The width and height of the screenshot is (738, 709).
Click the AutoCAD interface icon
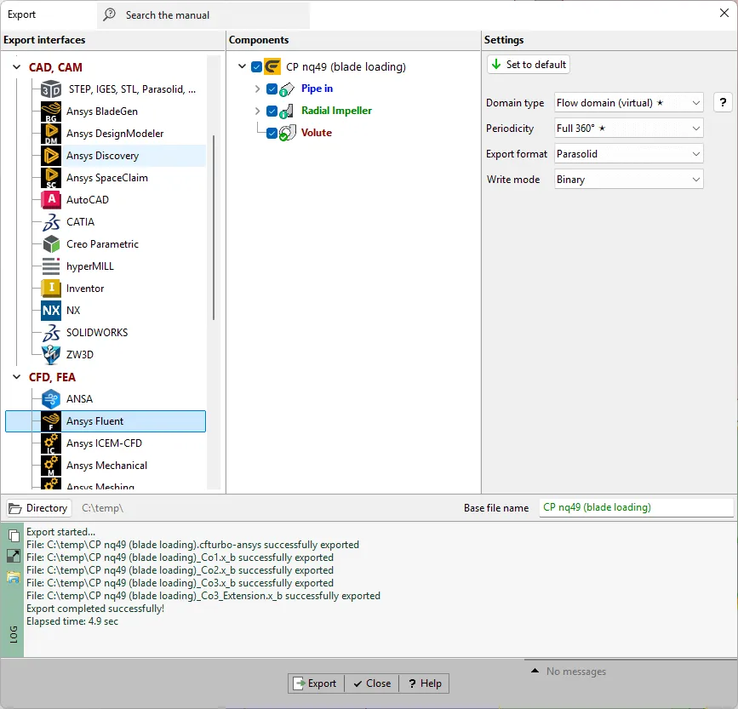[x=51, y=199]
